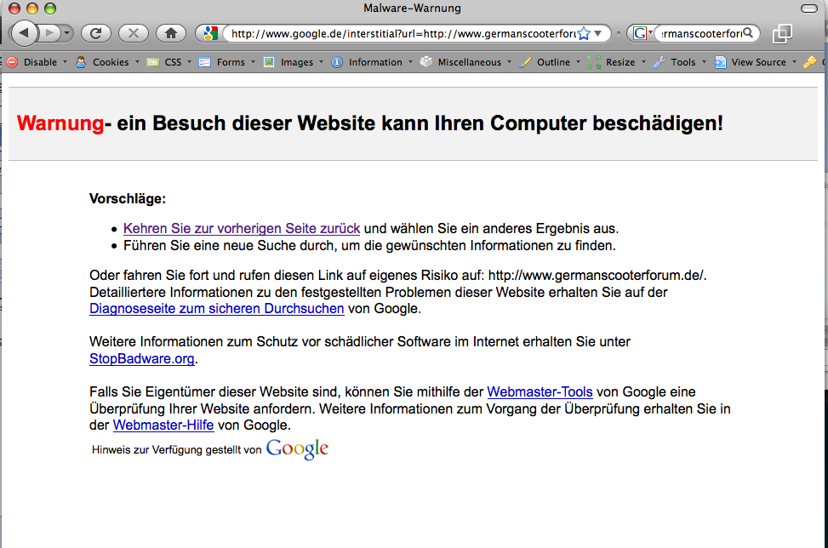Follow 'Kehren Sie zur vorherigen Seite zurück' link
The height and width of the screenshot is (548, 828).
click(x=242, y=229)
